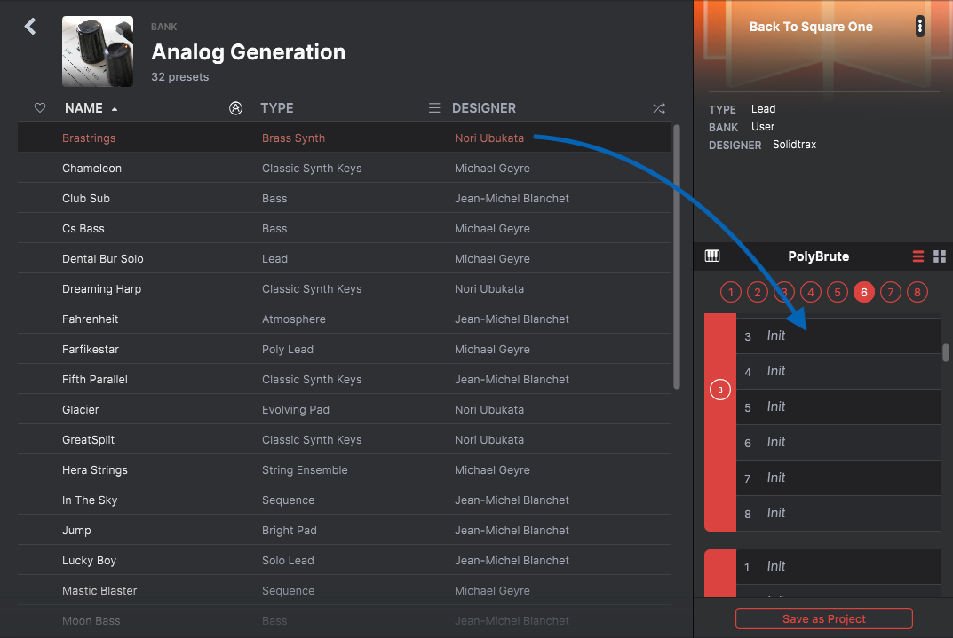Image resolution: width=953 pixels, height=638 pixels.
Task: Click the Arturia logo filter icon
Action: (236, 108)
